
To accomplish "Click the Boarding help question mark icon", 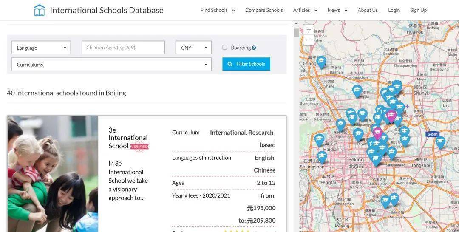I will (254, 48).
